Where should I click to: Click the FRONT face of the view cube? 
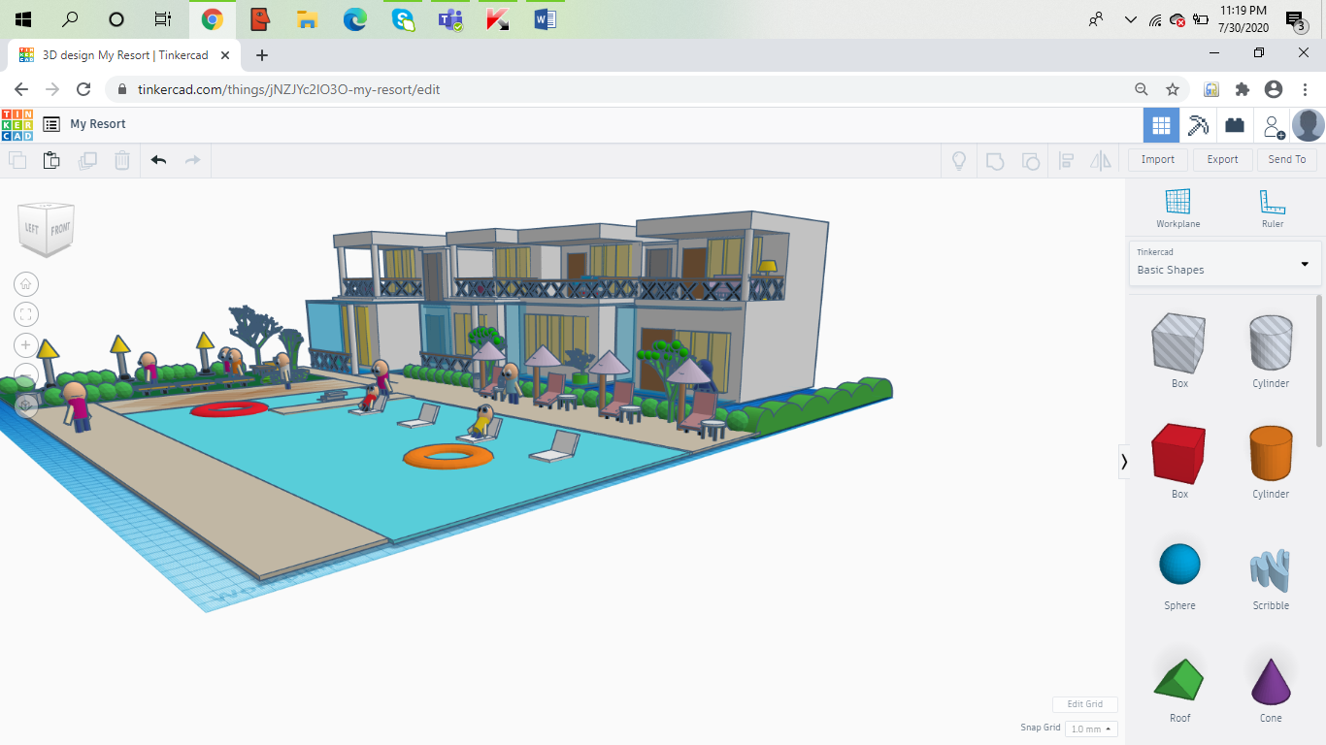coord(60,229)
